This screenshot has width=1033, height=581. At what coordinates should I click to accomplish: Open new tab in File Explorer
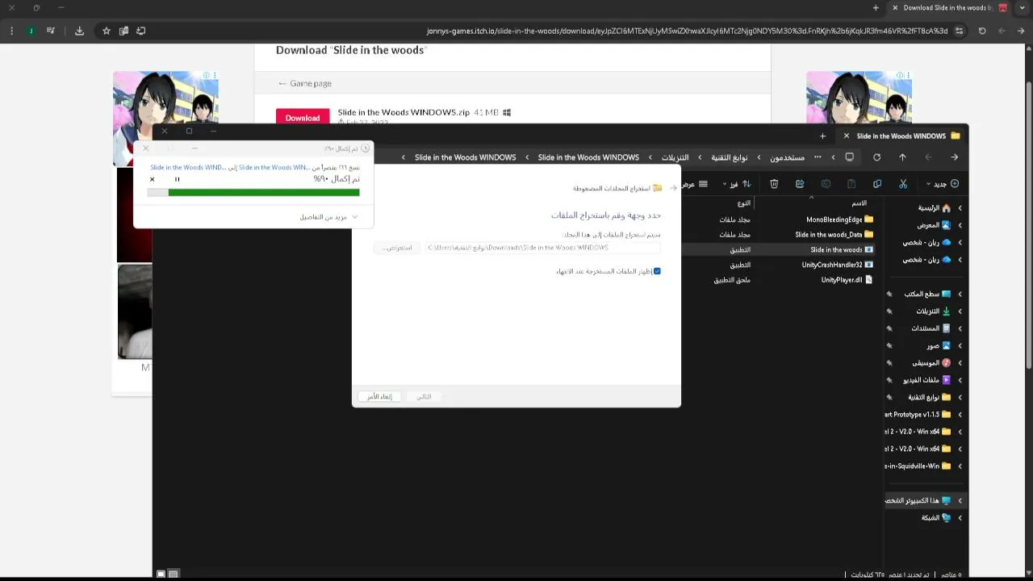pyautogui.click(x=822, y=136)
